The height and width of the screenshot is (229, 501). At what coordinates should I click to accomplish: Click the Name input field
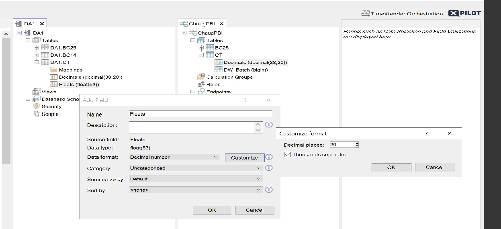click(x=201, y=114)
